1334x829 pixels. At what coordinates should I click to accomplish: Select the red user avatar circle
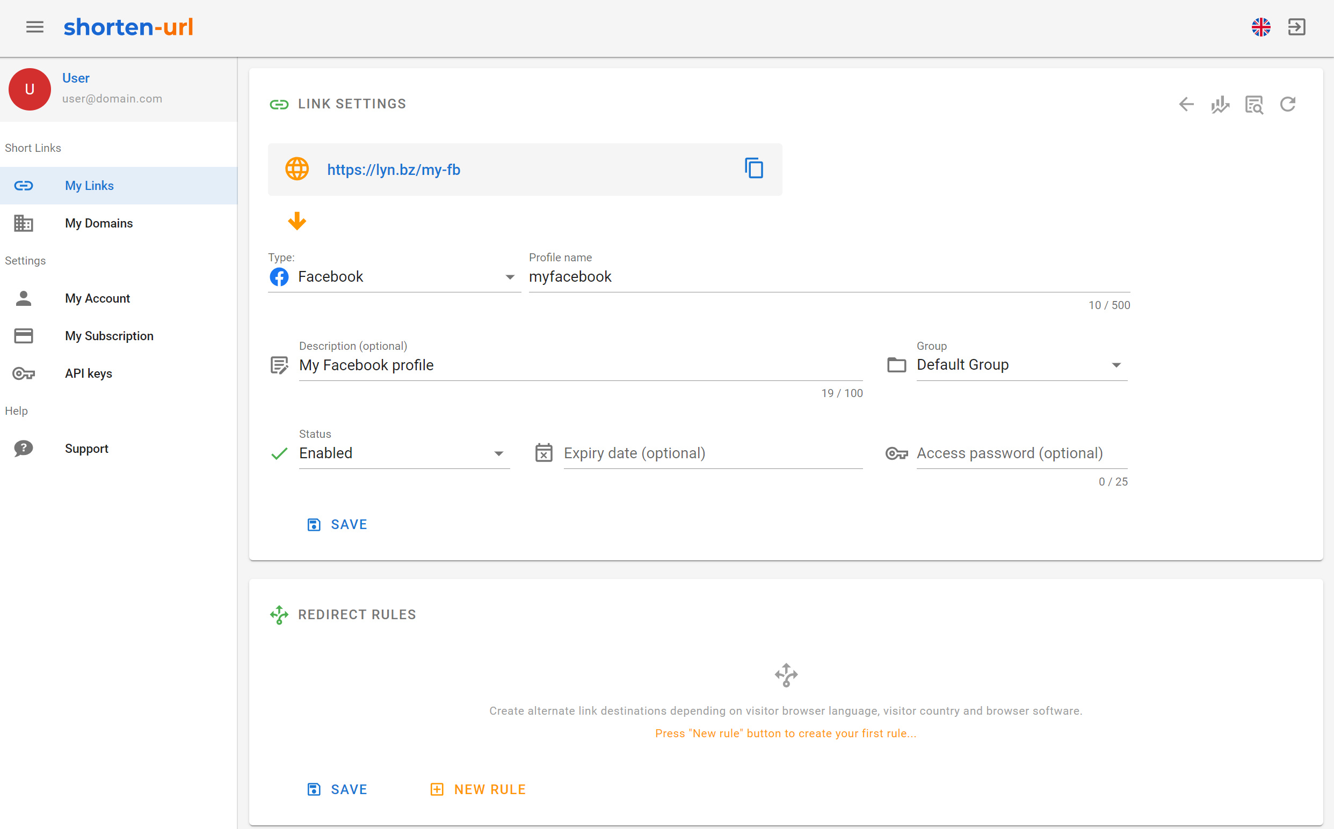pos(29,89)
